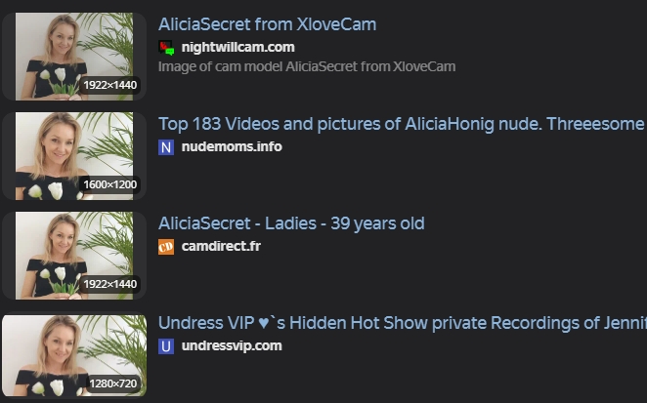Open the thumbnail beside the undressvip.com result
647x403 pixels.
[x=74, y=355]
